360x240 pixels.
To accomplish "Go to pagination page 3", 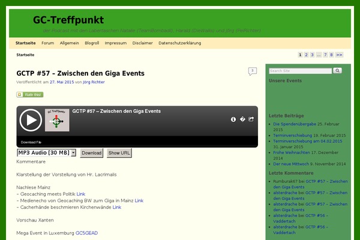I will click(312, 55).
